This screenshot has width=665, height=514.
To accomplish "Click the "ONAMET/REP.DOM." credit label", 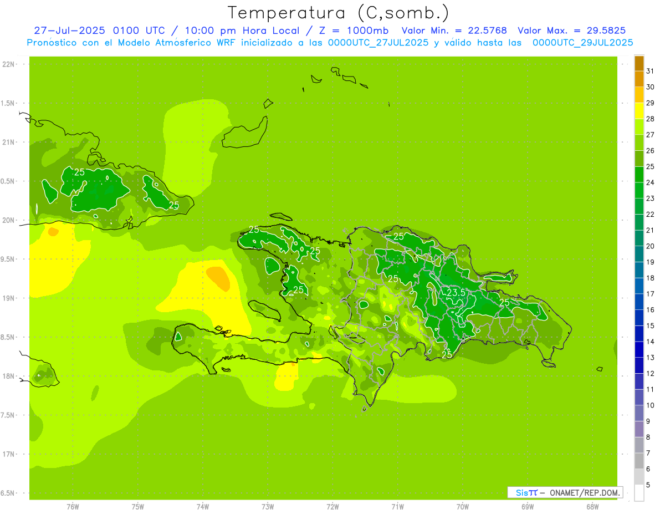I will click(584, 492).
